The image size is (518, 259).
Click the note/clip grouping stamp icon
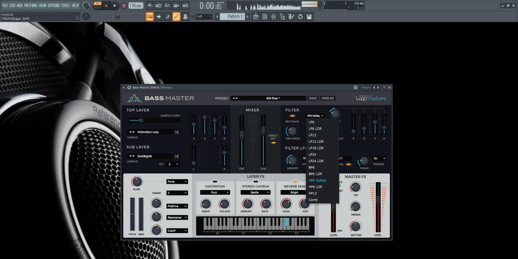[185, 17]
